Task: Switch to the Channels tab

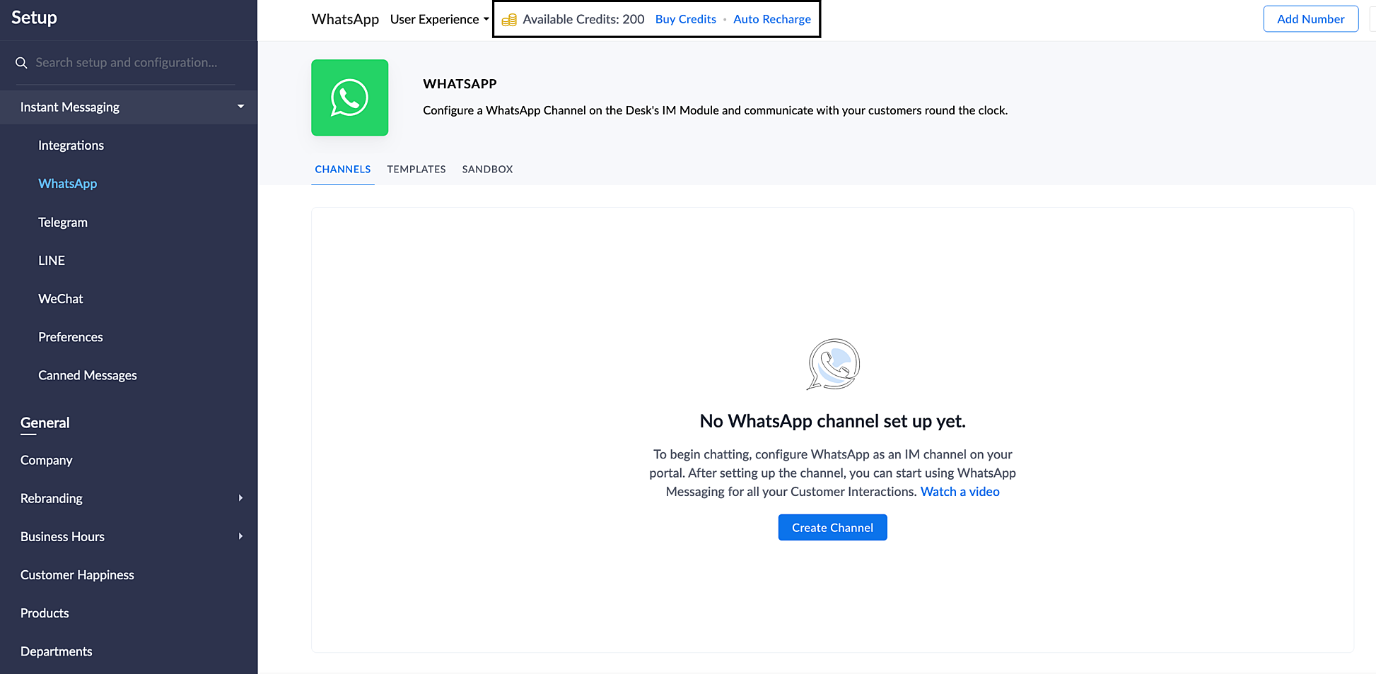Action: coord(343,170)
